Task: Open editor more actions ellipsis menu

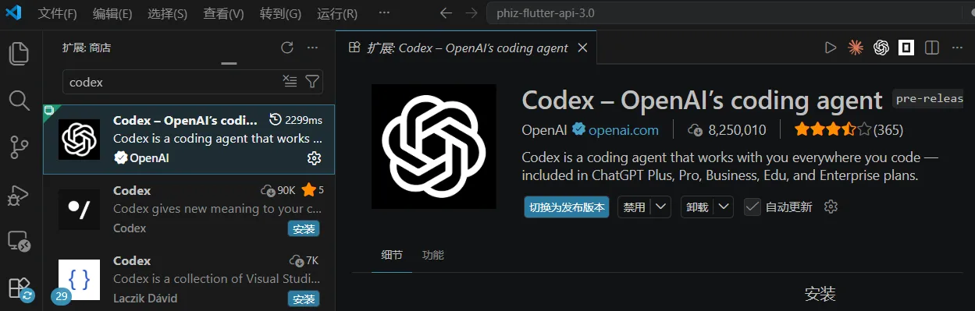Action: pos(957,48)
